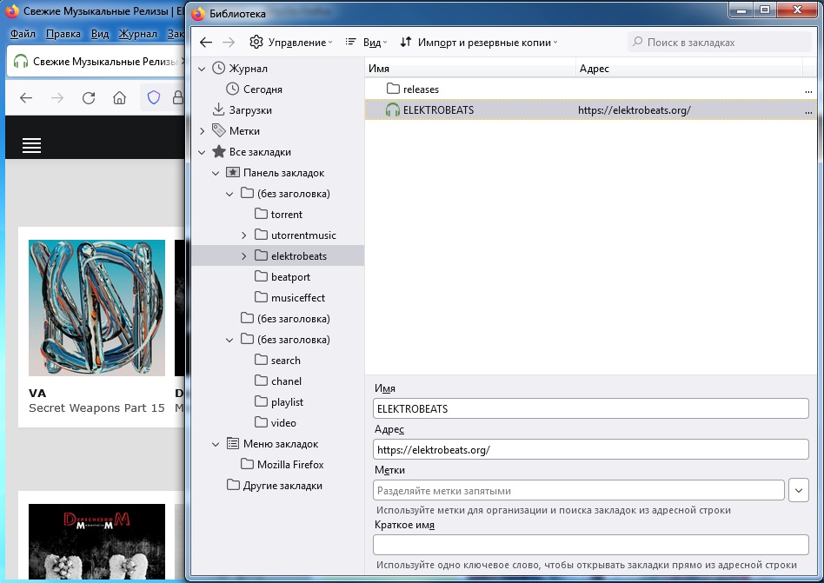Select the beatport folder
This screenshot has width=824, height=583.
[290, 277]
